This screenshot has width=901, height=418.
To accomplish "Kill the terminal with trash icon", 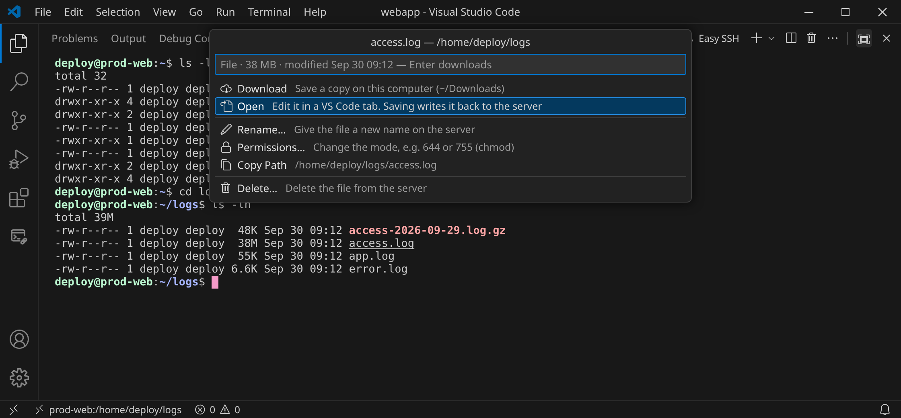I will [x=811, y=38].
